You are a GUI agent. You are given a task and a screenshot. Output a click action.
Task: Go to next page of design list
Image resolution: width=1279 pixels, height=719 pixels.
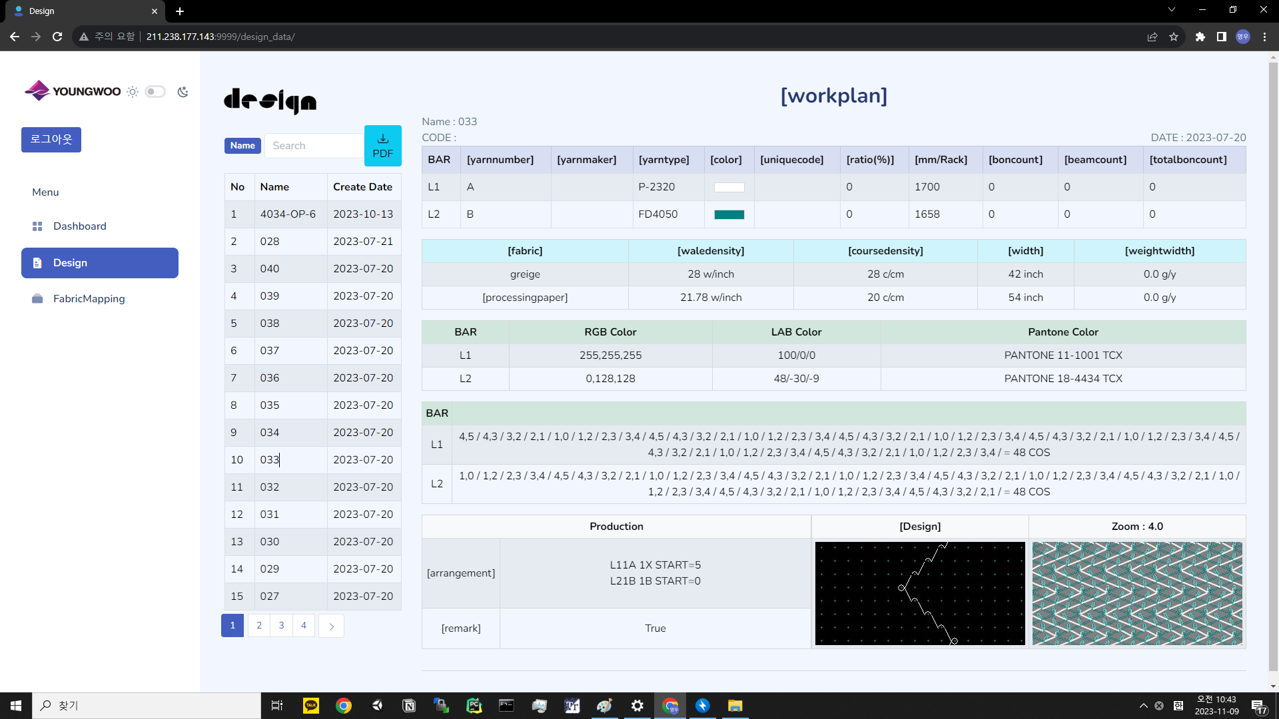tap(331, 626)
